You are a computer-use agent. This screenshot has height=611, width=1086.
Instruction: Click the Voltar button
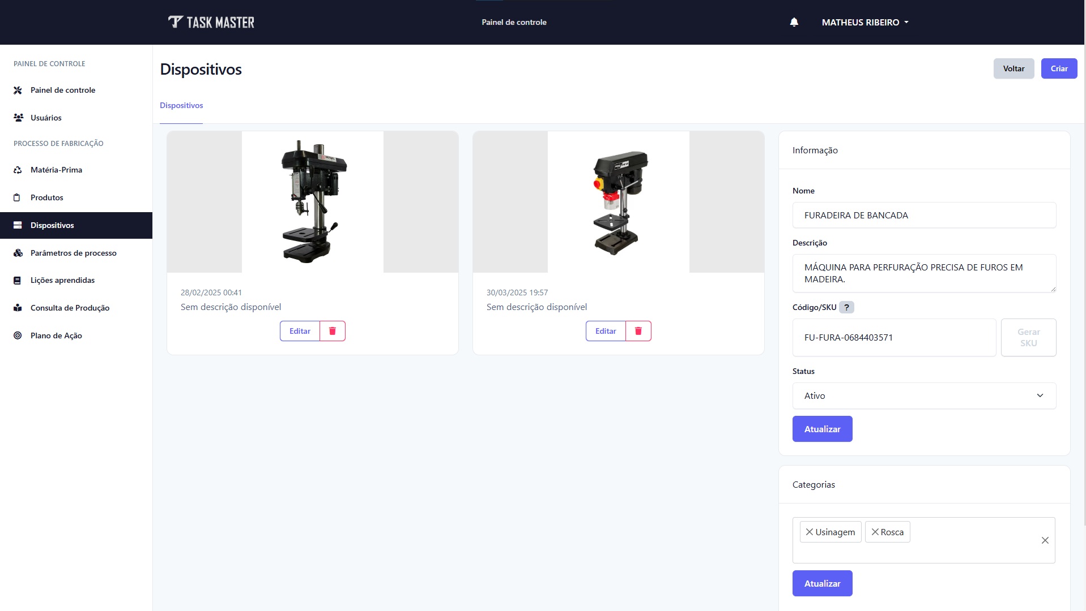point(1013,68)
